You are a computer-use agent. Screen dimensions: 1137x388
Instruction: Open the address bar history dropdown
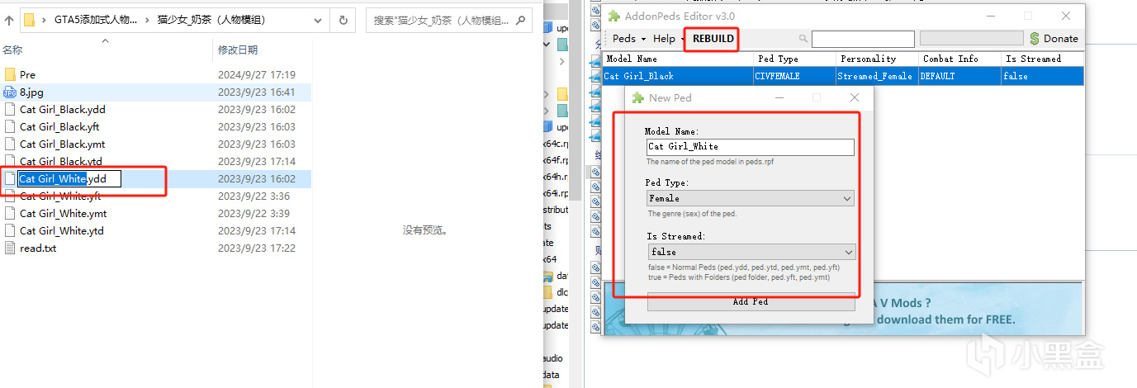(318, 19)
